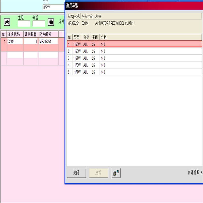Click ACTUATOR,FREEWHEEL CLUTCH description text
The height and width of the screenshot is (203, 203).
click(x=115, y=23)
